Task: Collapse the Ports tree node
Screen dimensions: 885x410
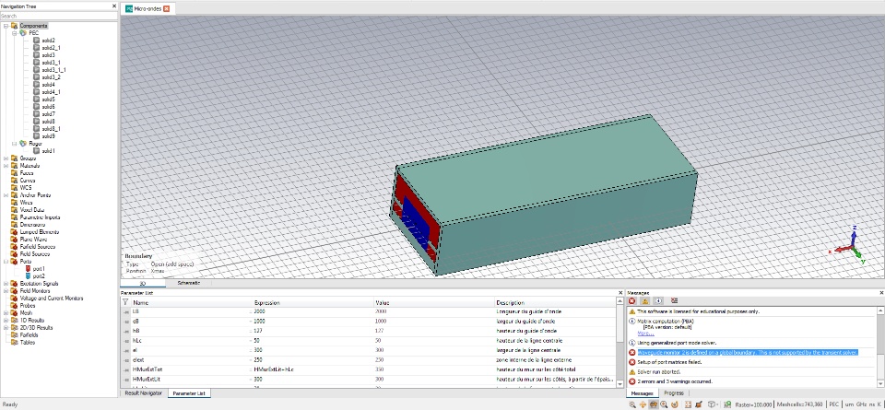Action: tap(6, 261)
